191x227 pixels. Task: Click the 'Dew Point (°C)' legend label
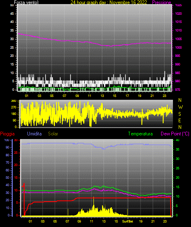pyautogui.click(x=175, y=134)
